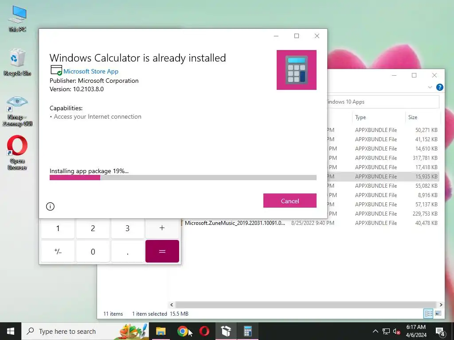Click calculator decimal point button
Screen dimensions: 454x340
pyautogui.click(x=127, y=251)
